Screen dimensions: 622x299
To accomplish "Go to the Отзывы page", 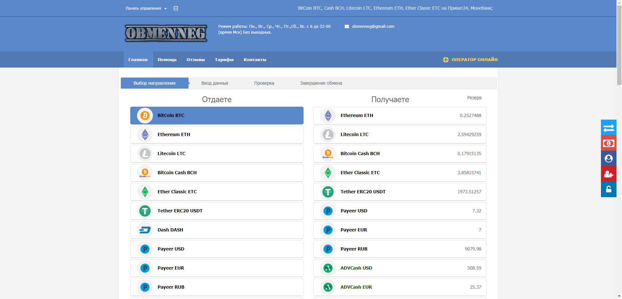I will (196, 60).
